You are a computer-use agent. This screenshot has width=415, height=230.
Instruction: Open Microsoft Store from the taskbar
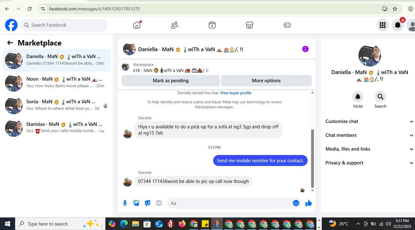click(147, 224)
